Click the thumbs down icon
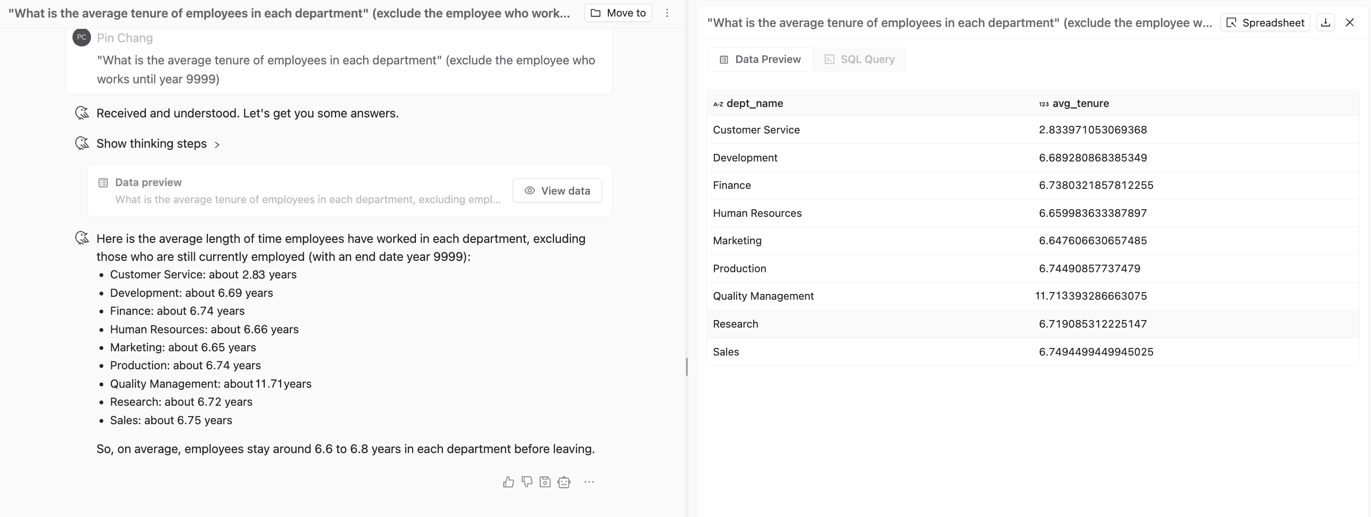The width and height of the screenshot is (1371, 517). click(527, 482)
